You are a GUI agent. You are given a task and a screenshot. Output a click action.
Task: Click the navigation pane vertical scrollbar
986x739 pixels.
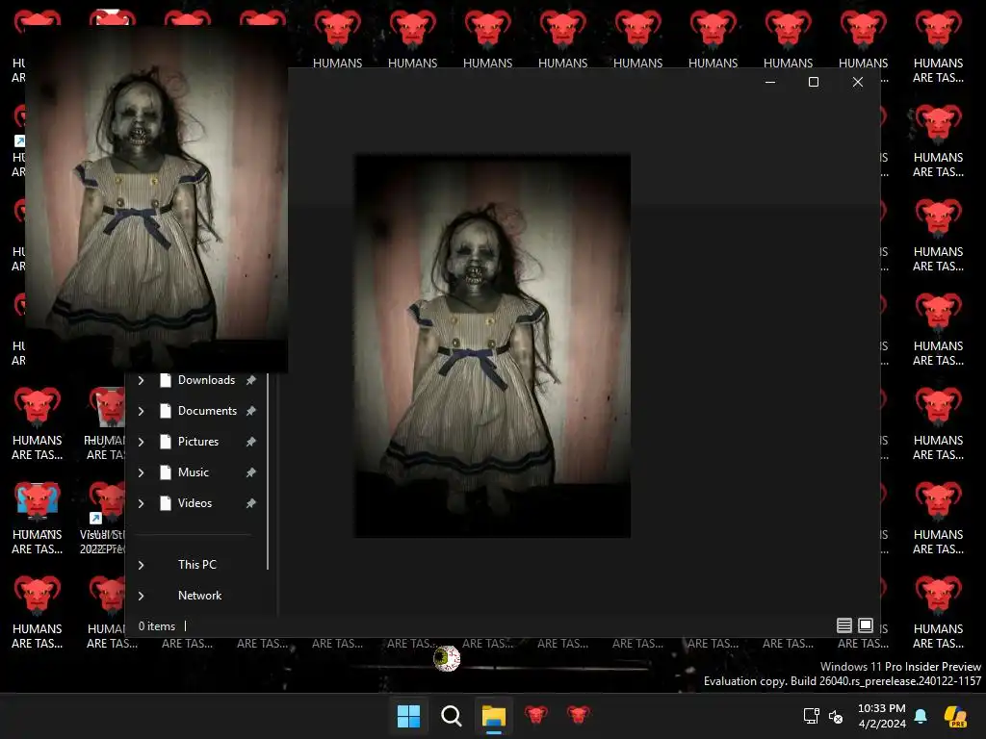[x=268, y=471]
